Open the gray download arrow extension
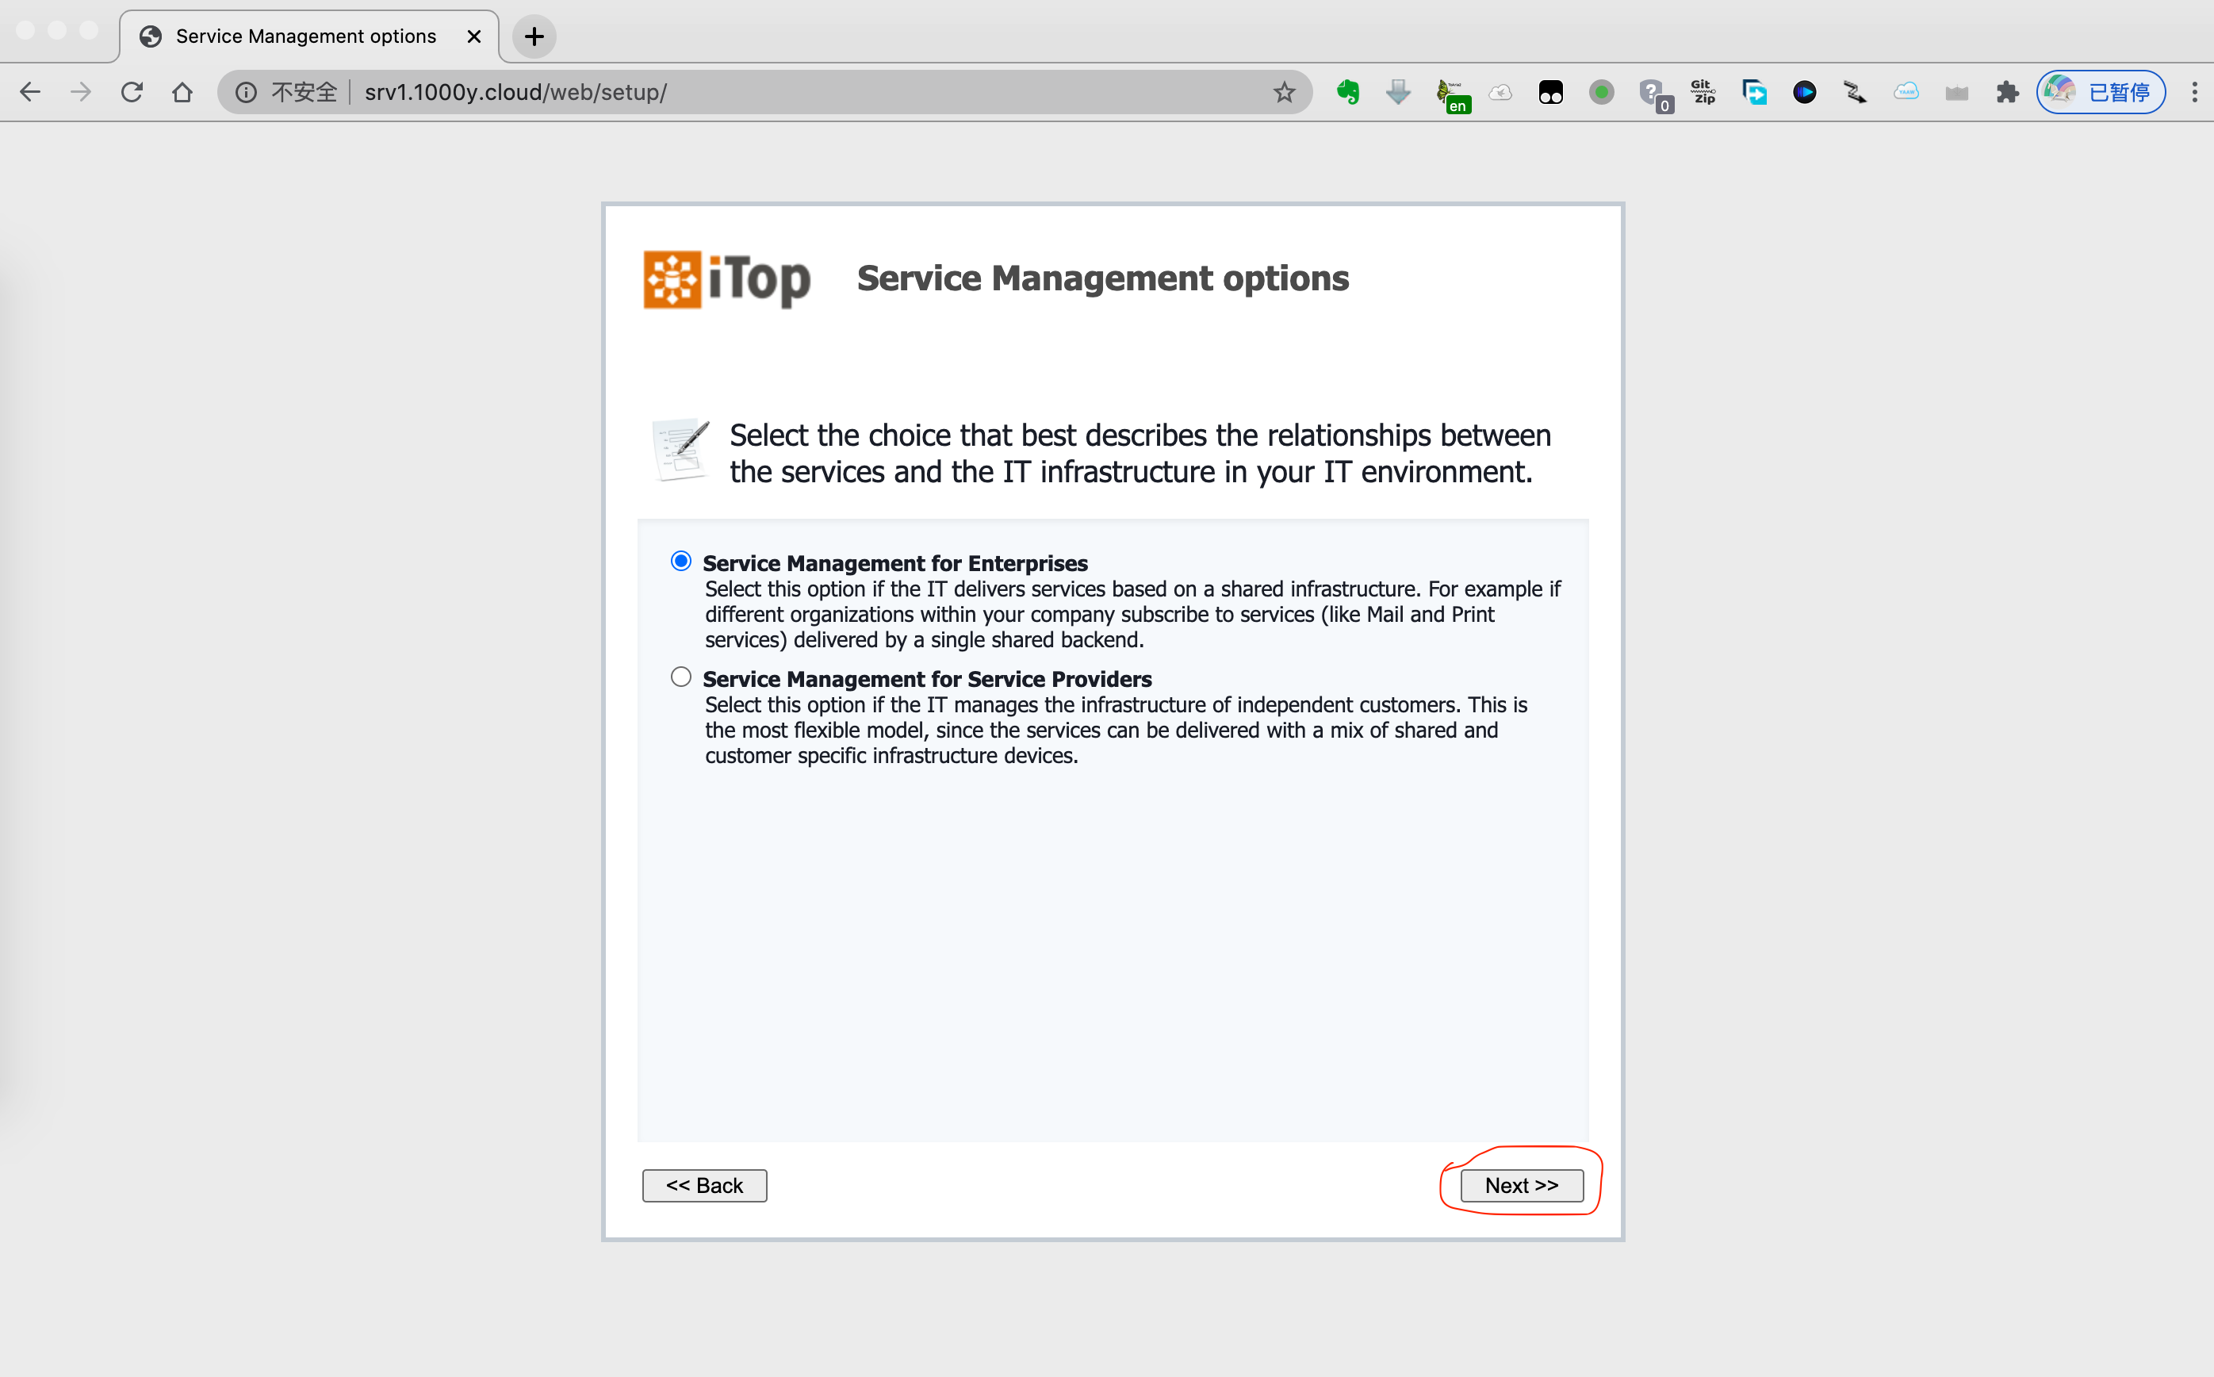 (1398, 92)
